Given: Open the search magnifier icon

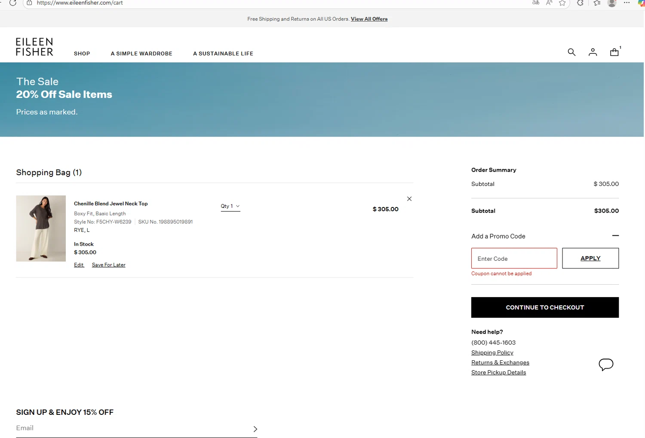Looking at the screenshot, I should pyautogui.click(x=571, y=52).
